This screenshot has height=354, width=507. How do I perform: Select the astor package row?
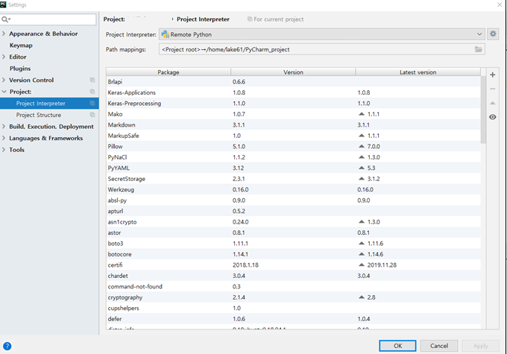click(x=293, y=233)
